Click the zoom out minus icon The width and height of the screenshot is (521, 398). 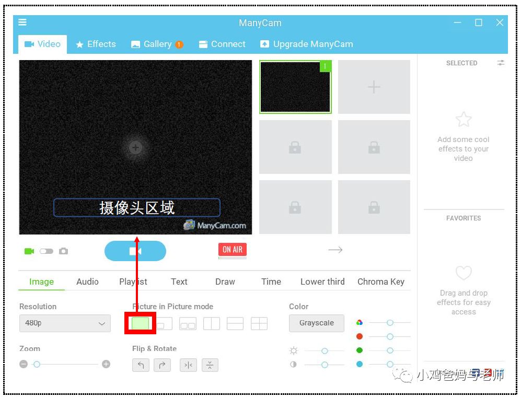click(x=24, y=364)
